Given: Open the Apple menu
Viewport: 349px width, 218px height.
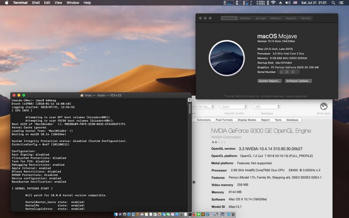Looking at the screenshot, I should (x=6, y=3).
